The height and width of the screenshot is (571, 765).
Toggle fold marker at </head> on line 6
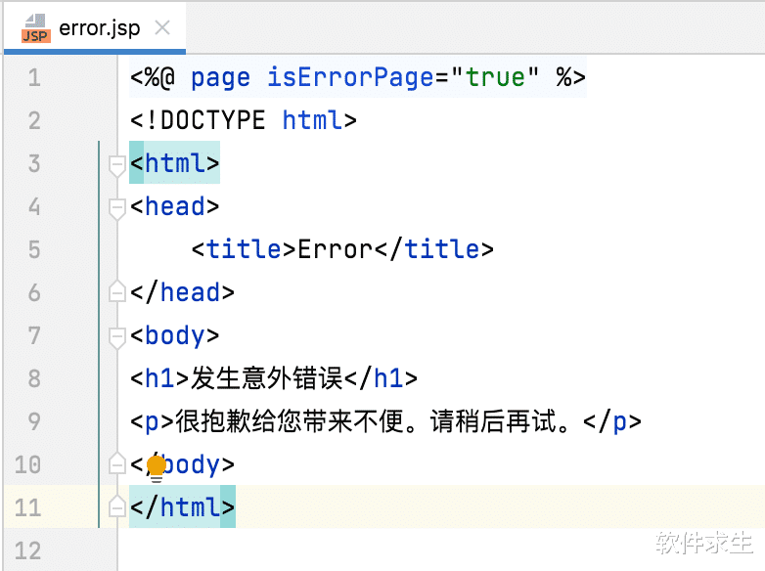pos(116,291)
